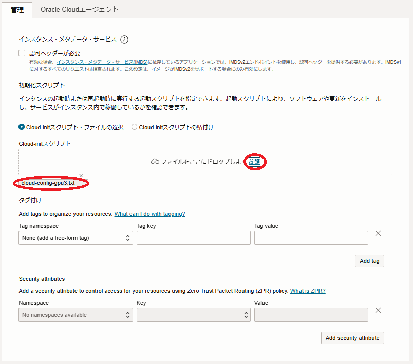
Task: Open the What can I do with tagging? link
Action: click(149, 214)
